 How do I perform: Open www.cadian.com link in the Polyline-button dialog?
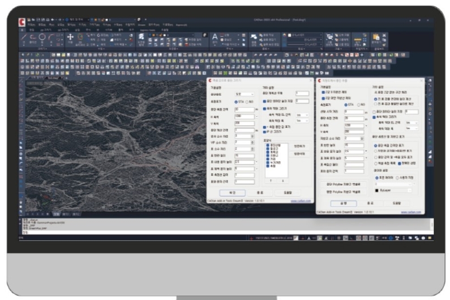411,212
